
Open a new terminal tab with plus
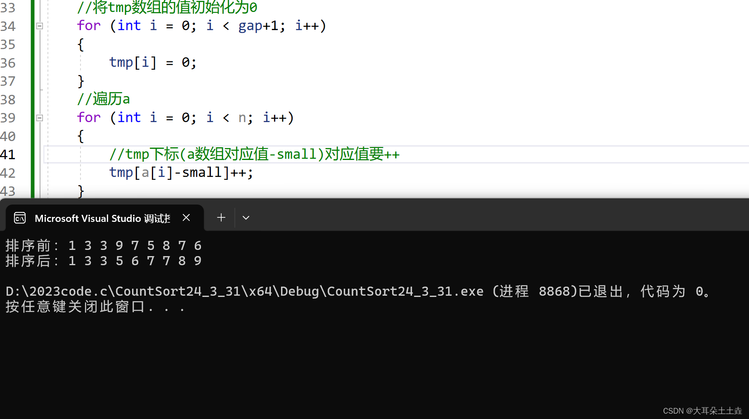pos(221,217)
